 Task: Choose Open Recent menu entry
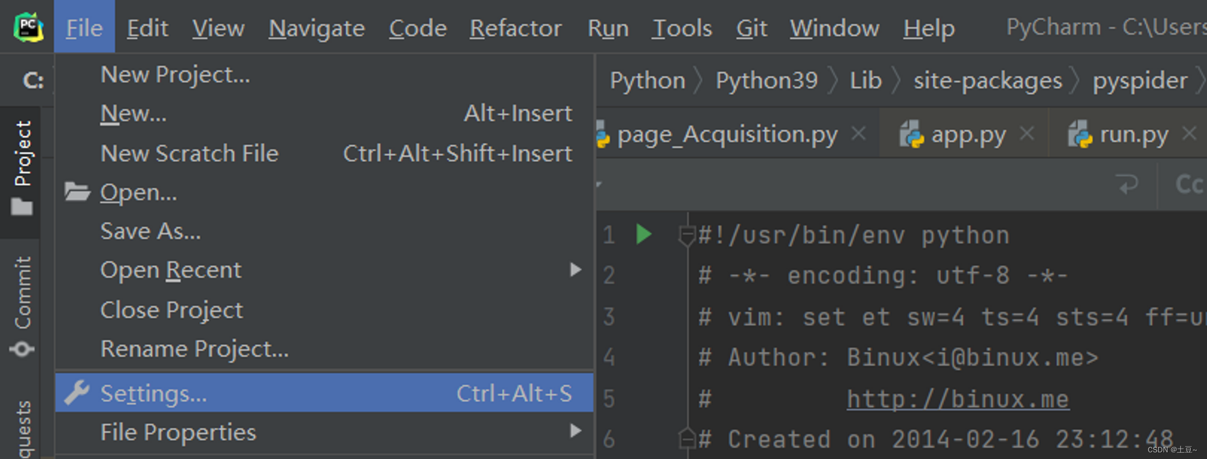[x=325, y=270]
